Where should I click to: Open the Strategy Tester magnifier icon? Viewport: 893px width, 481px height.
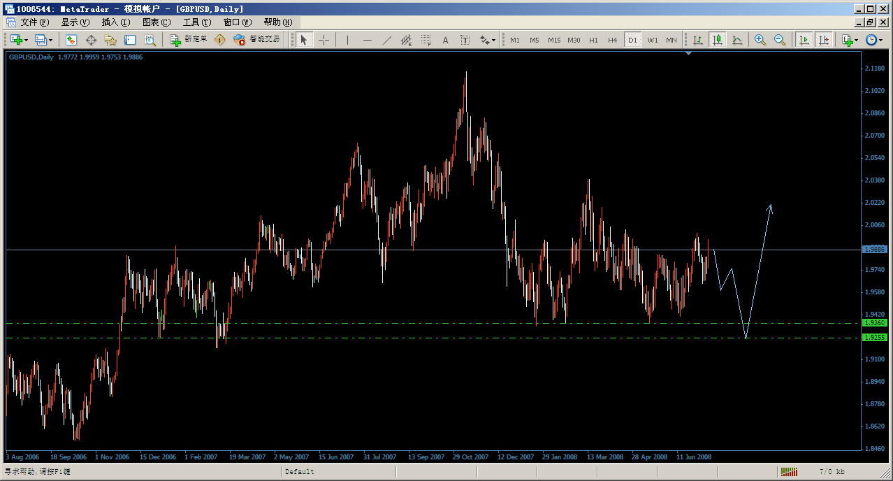[150, 40]
